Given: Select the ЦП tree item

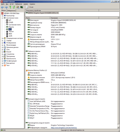Looking at the screenshot, I should tap(10, 20).
